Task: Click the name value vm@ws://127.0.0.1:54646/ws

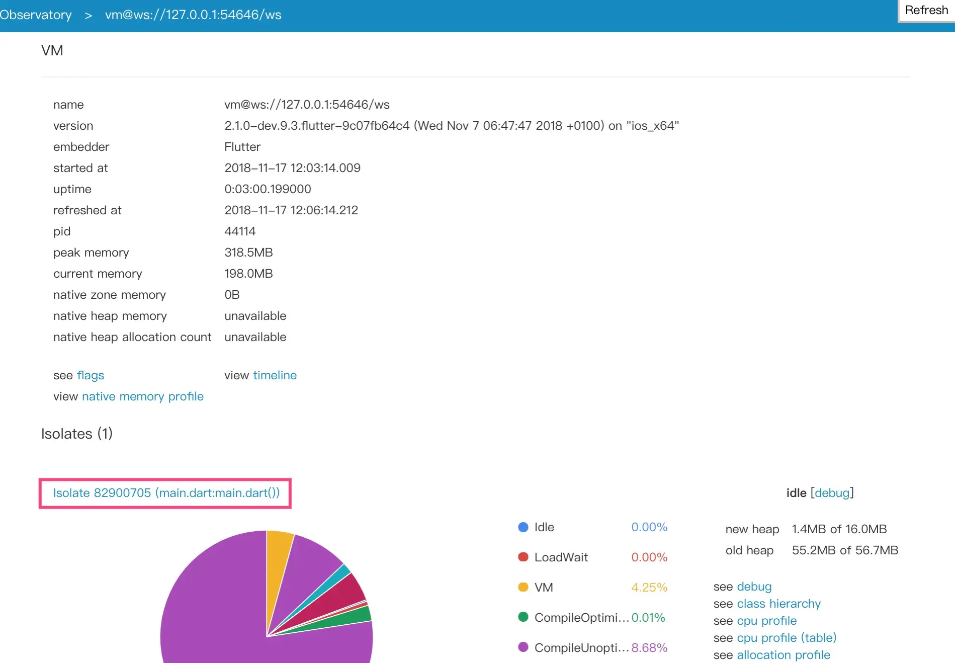Action: tap(307, 105)
